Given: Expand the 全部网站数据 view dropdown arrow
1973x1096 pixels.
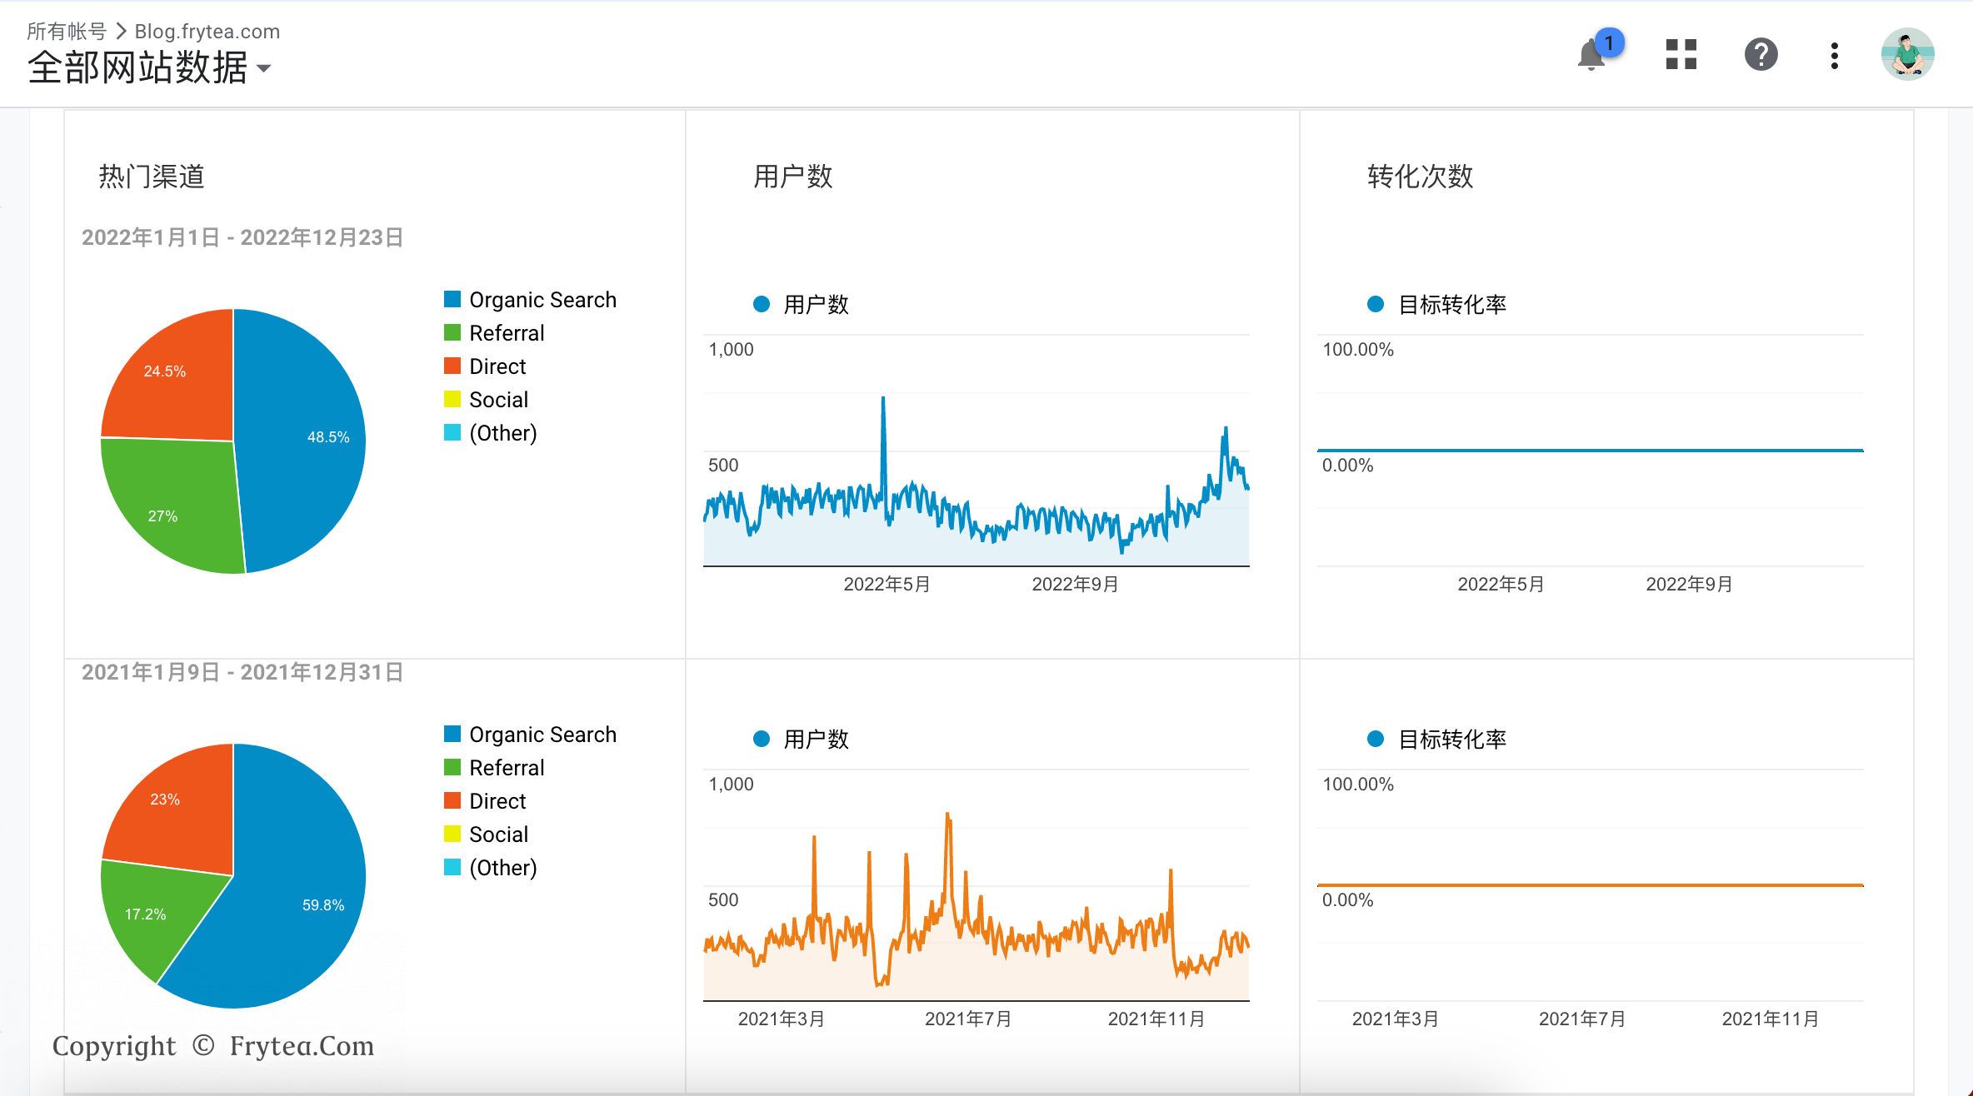Looking at the screenshot, I should (x=264, y=68).
